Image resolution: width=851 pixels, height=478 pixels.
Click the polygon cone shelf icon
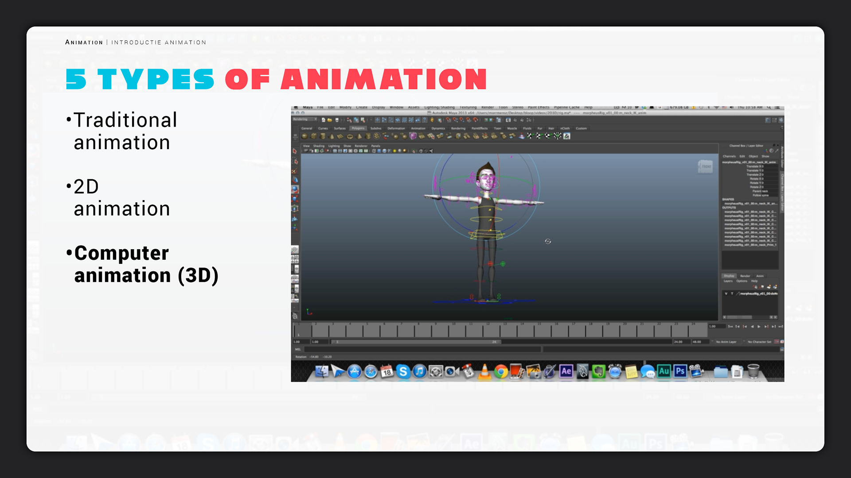point(332,136)
